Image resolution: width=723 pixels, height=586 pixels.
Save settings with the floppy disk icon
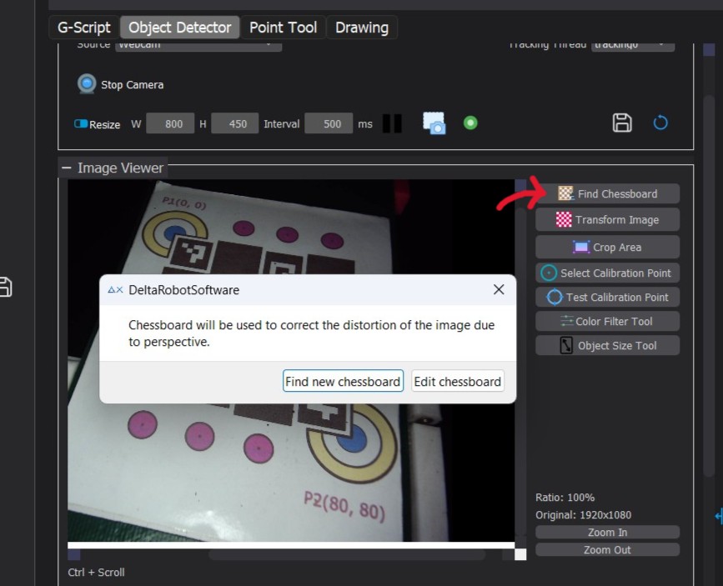(x=622, y=123)
